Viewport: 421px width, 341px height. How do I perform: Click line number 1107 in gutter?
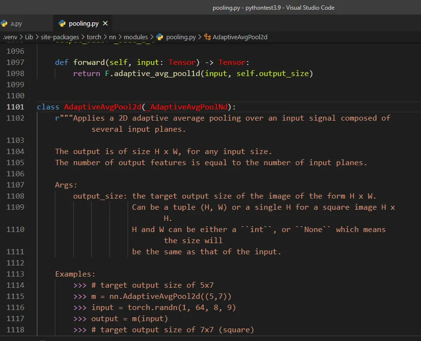(x=16, y=185)
